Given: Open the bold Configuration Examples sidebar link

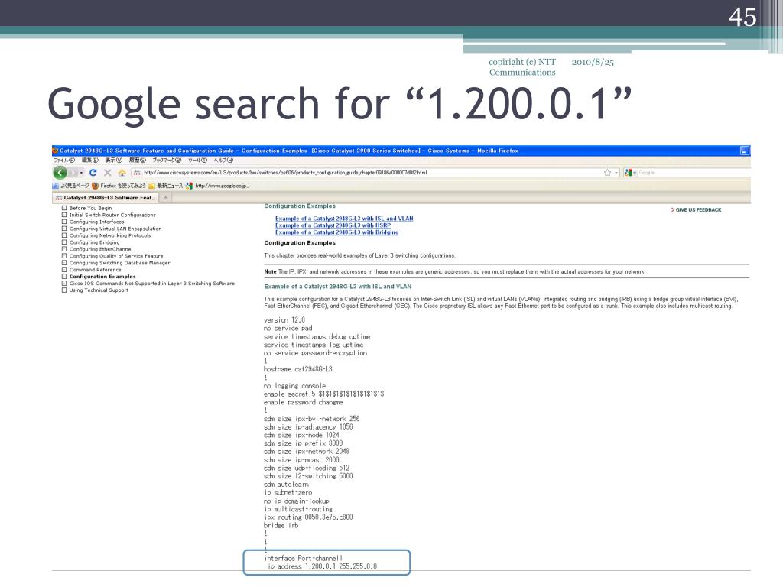Looking at the screenshot, I should 102,277.
